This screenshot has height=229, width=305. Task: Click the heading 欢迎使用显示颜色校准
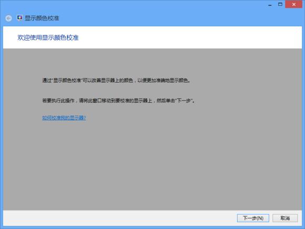(48, 37)
